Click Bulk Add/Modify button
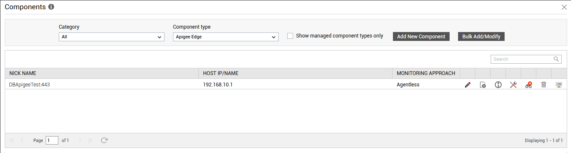Screen dimensions: 571x153 click(481, 37)
